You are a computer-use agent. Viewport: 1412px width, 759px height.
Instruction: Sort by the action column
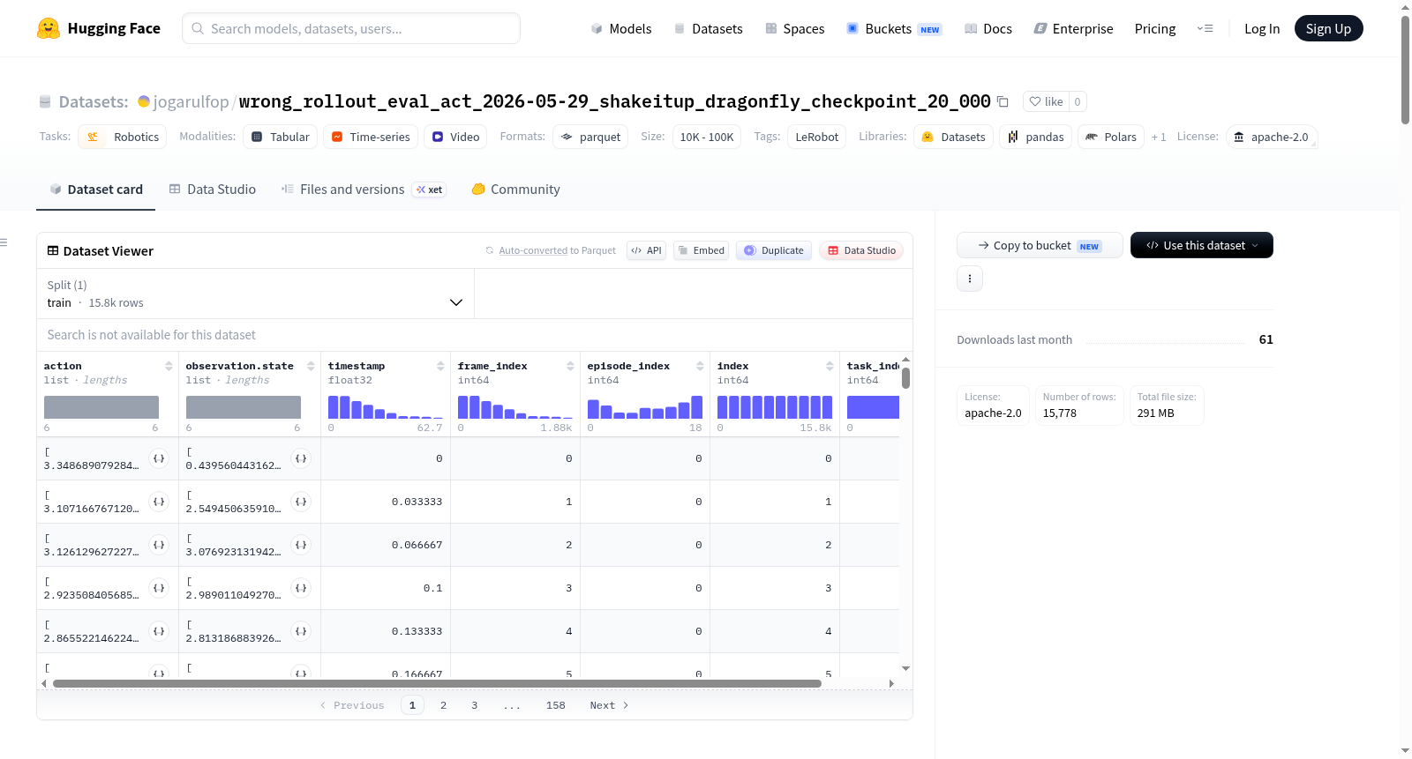pyautogui.click(x=169, y=366)
